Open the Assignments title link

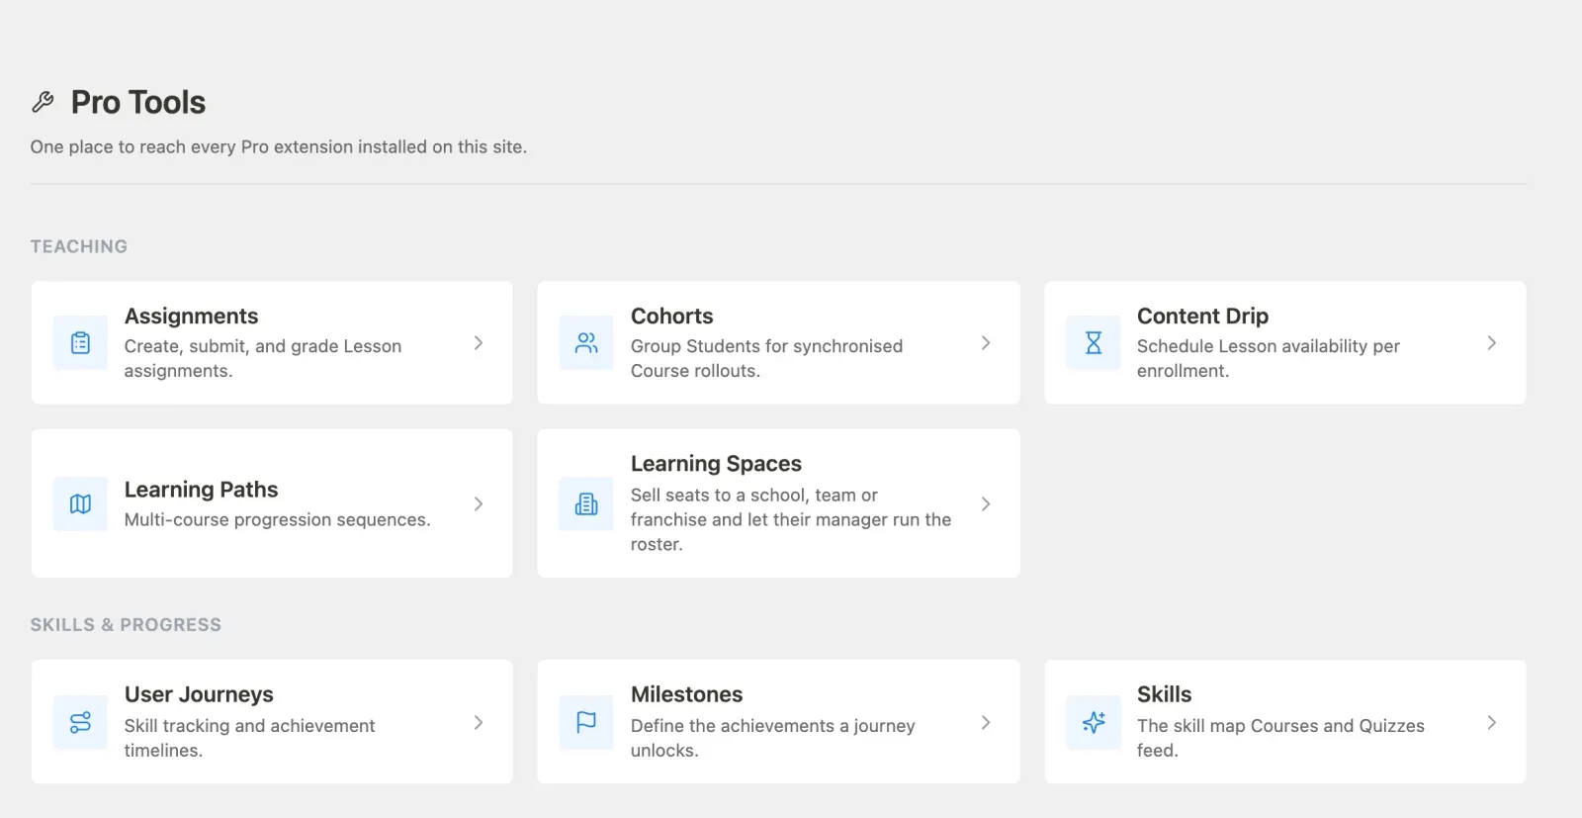coord(191,317)
